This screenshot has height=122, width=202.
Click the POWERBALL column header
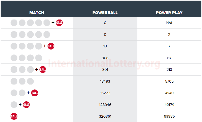[x=105, y=12]
